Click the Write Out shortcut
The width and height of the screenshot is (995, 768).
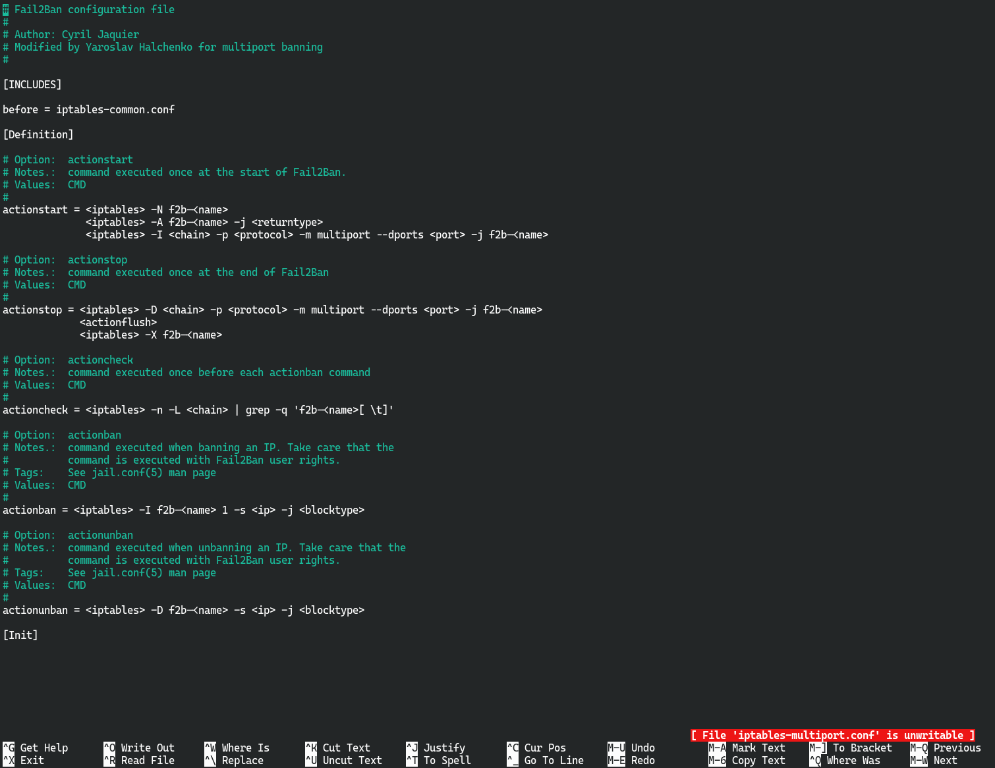147,748
